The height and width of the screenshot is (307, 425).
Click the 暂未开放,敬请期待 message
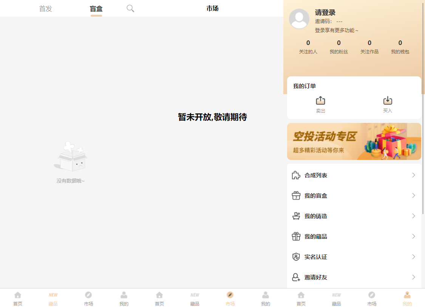tap(212, 117)
